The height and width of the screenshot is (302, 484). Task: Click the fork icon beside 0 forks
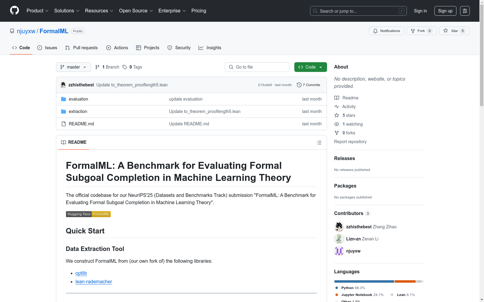[x=337, y=133]
